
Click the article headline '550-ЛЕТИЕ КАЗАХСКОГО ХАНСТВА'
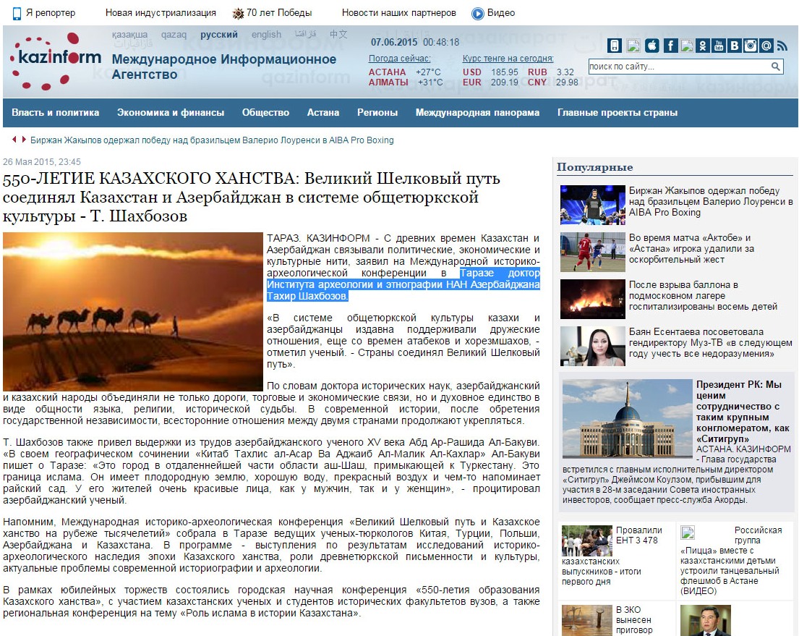pyautogui.click(x=251, y=198)
